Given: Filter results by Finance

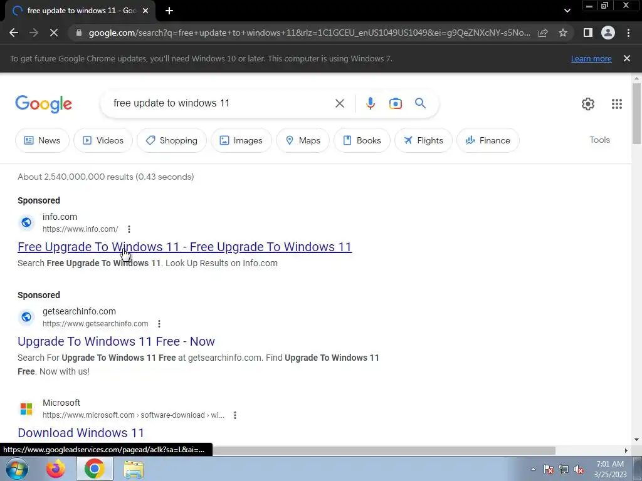Looking at the screenshot, I should point(488,140).
